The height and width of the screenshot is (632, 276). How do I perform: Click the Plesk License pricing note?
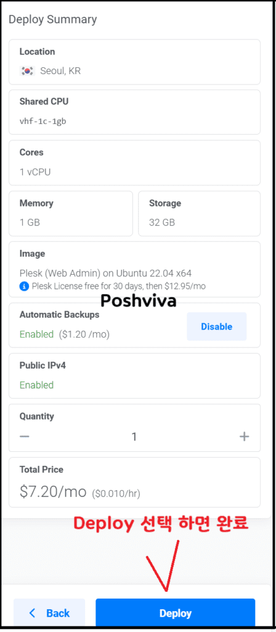[x=119, y=286]
